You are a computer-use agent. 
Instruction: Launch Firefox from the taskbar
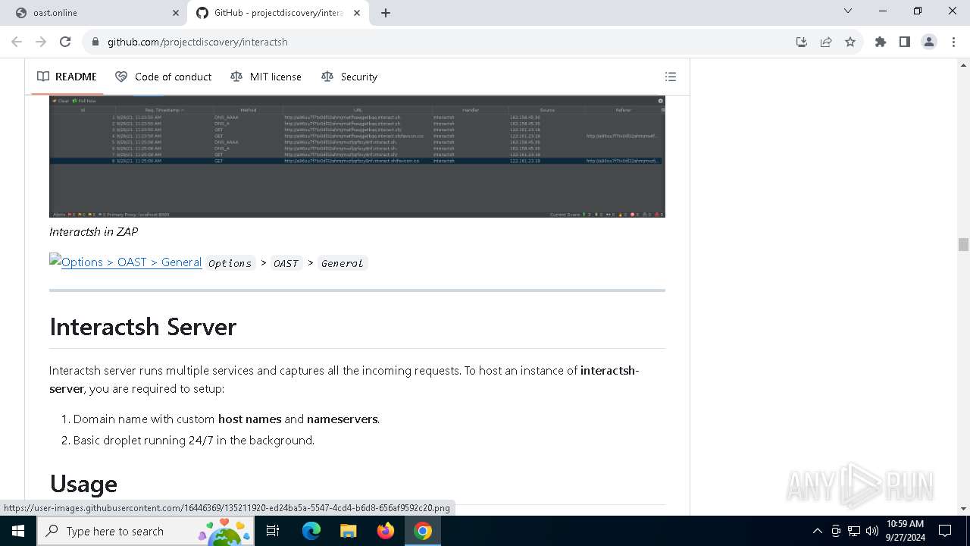(x=386, y=531)
